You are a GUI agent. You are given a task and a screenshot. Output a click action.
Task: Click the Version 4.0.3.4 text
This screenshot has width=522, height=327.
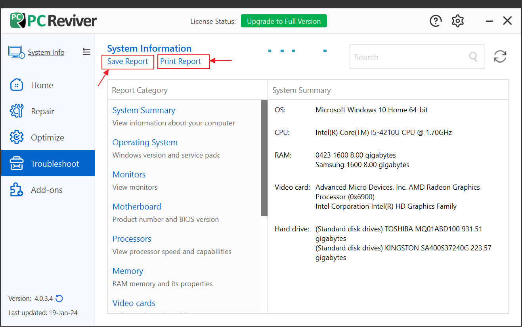tap(31, 298)
